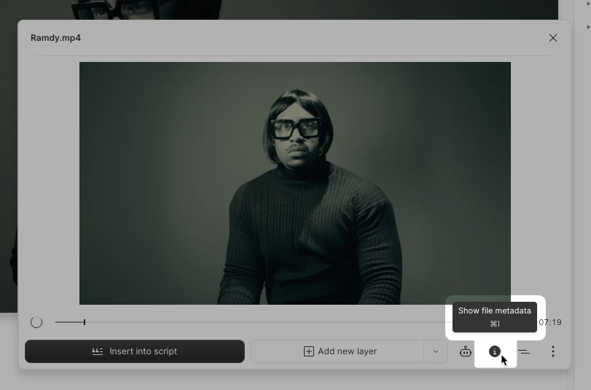Click the video preview frame

(294, 183)
